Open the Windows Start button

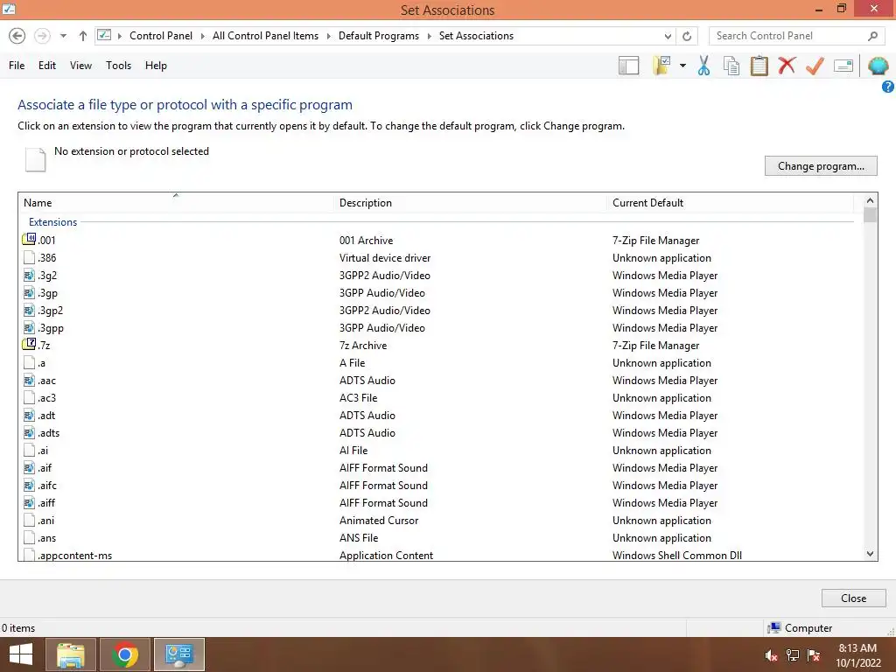(21, 654)
